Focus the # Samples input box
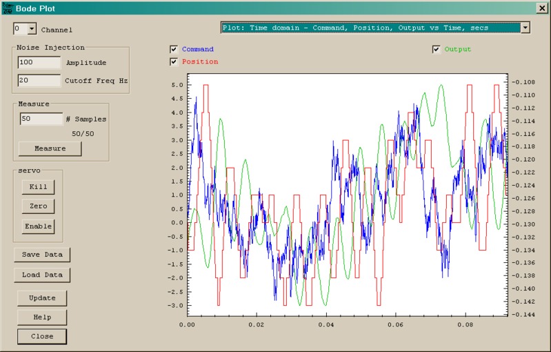Viewport: 551px width, 352px height. pos(41,119)
